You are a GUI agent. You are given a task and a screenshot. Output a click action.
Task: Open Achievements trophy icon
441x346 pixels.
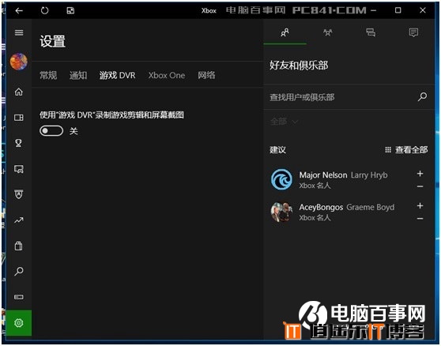tap(18, 143)
